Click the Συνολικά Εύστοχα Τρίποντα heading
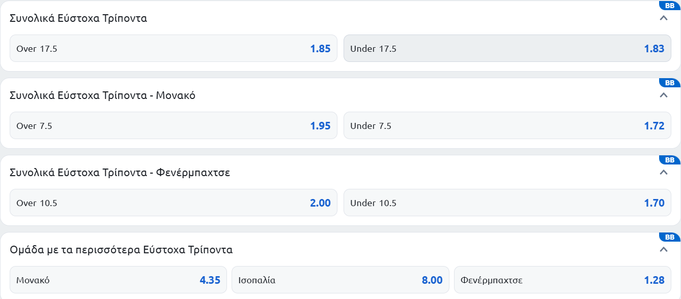This screenshot has height=299, width=681. pyautogui.click(x=78, y=18)
